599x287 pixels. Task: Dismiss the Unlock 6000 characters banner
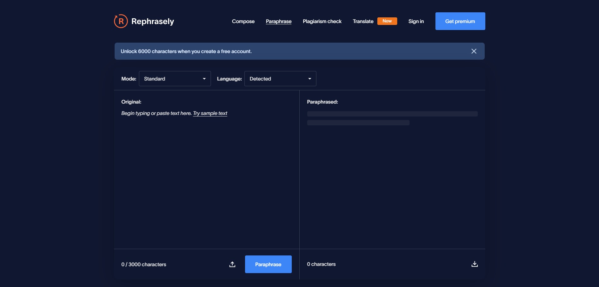click(474, 51)
